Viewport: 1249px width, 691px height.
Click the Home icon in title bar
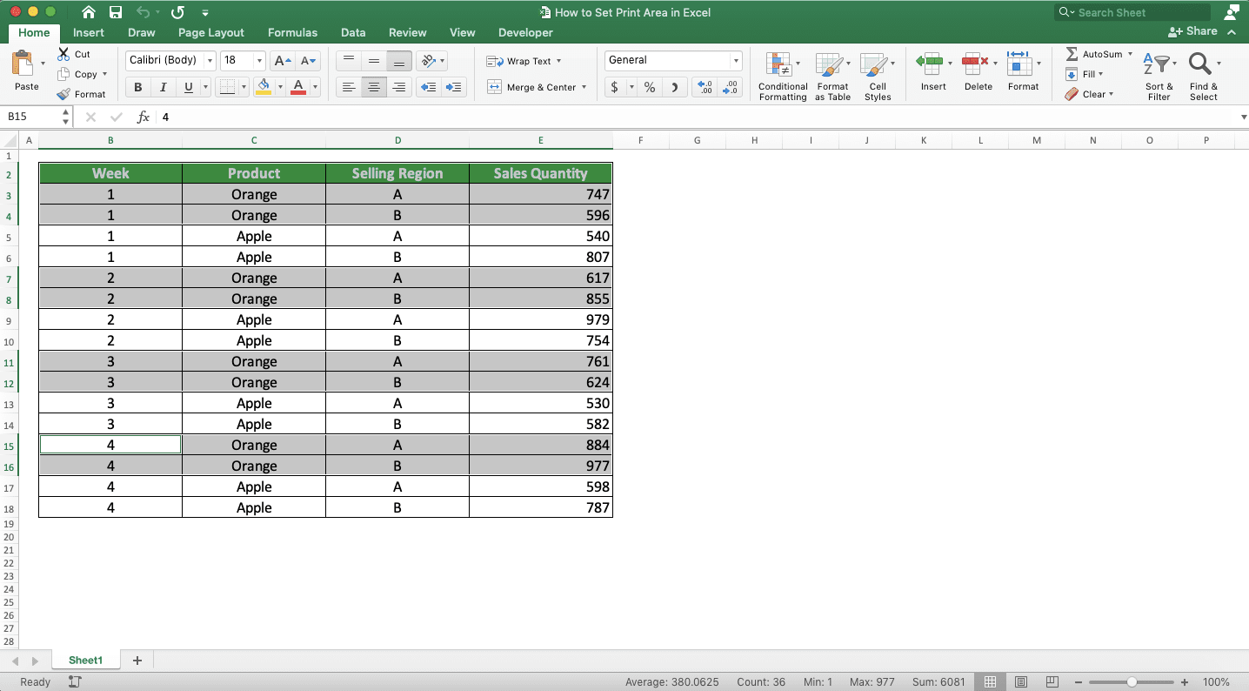point(88,12)
